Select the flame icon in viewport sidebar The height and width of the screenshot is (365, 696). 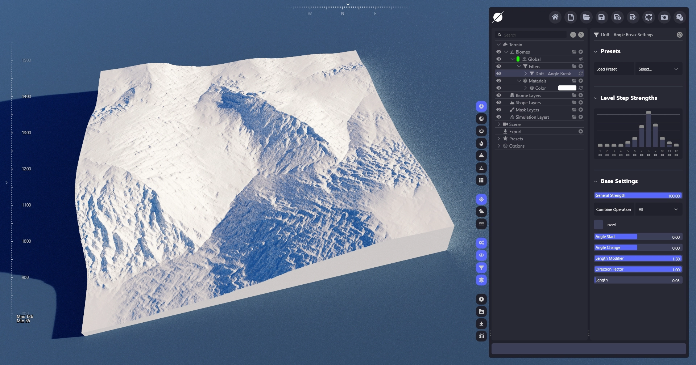pyautogui.click(x=481, y=143)
